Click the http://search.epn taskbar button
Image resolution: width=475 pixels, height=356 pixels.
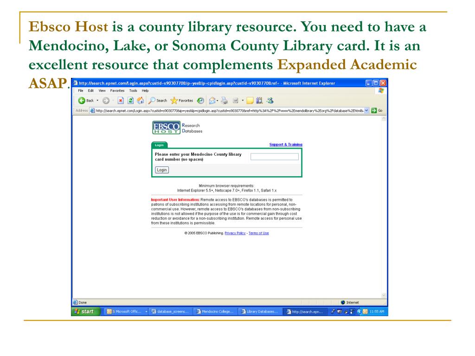[x=305, y=311]
